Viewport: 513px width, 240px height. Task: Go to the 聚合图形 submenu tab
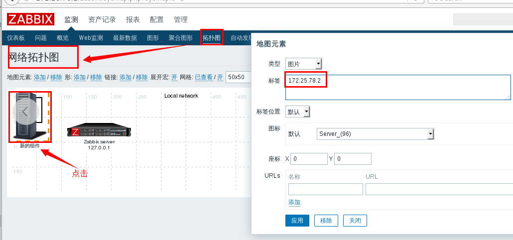(181, 38)
